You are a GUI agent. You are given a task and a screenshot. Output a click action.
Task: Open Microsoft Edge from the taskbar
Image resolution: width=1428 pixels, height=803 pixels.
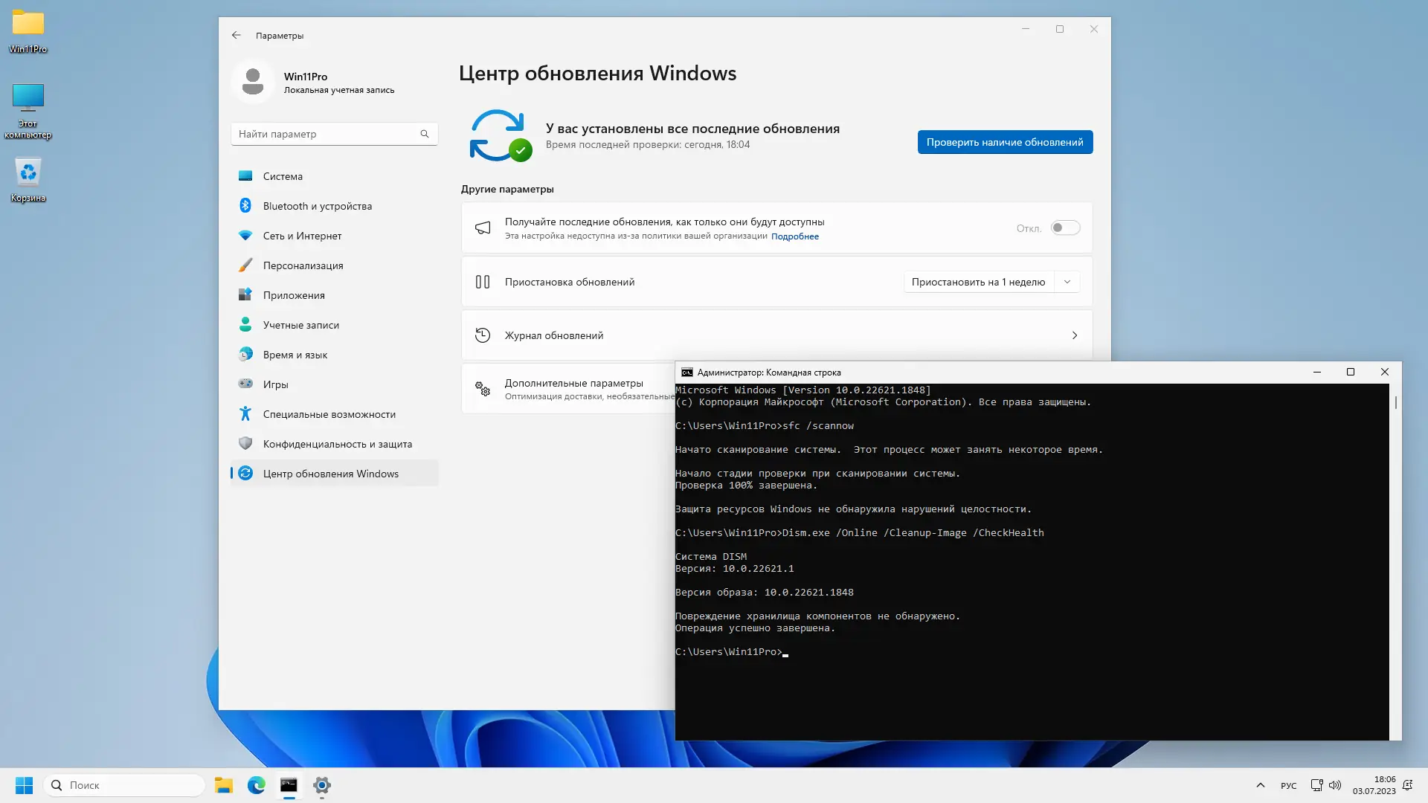pyautogui.click(x=257, y=785)
